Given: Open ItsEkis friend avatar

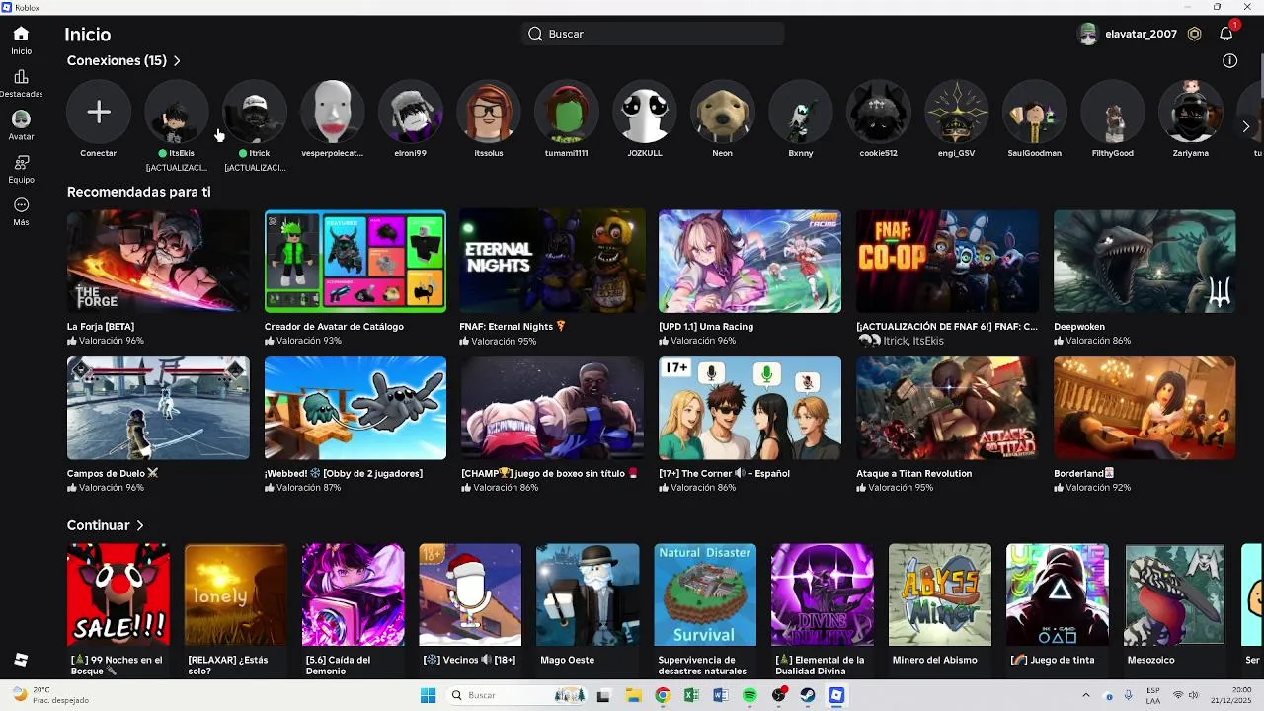Looking at the screenshot, I should [177, 112].
